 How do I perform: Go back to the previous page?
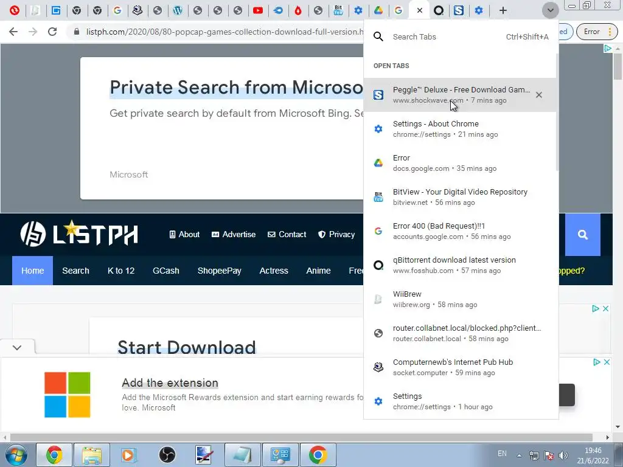[13, 32]
